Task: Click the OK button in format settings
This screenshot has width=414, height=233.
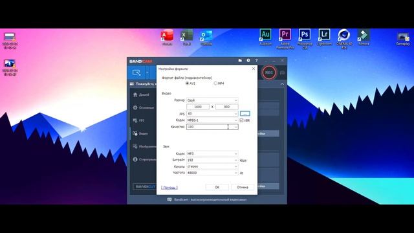Action: coord(217,187)
